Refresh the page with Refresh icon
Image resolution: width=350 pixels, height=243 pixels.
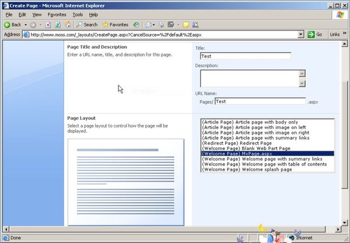[x=58, y=25]
